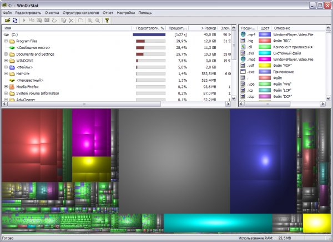Screen dimensions: 333x242
Task: Click the Open item arrow toolbar icon
Action: point(24,21)
